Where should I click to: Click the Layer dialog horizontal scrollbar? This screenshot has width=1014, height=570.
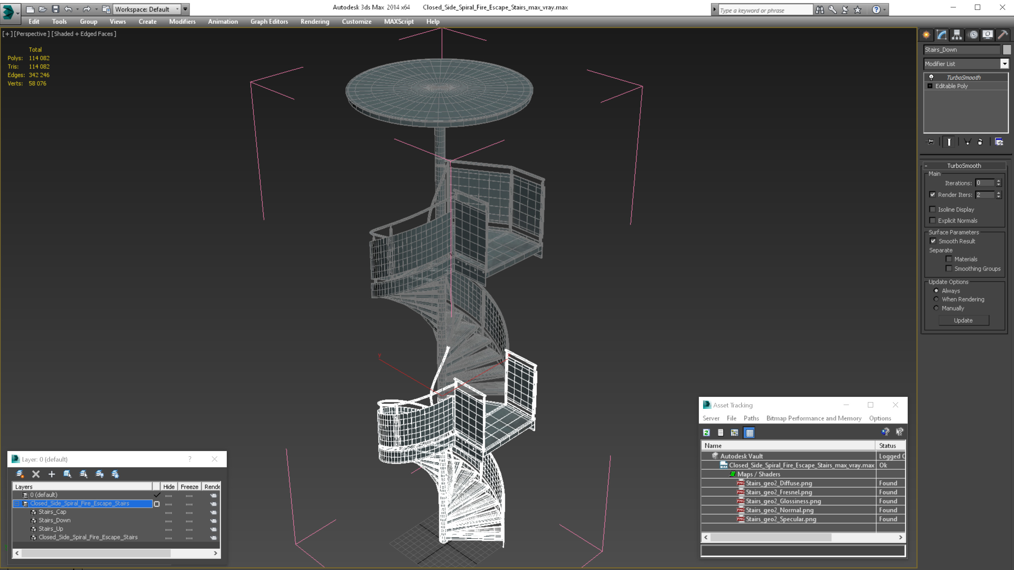tap(116, 553)
